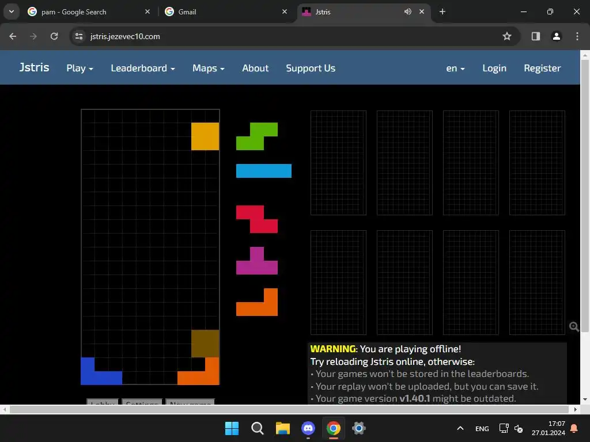Click the Login link
This screenshot has width=590, height=442.
(x=494, y=68)
